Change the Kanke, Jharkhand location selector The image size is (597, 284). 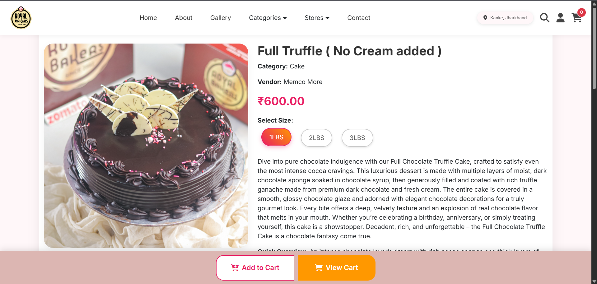click(x=508, y=18)
